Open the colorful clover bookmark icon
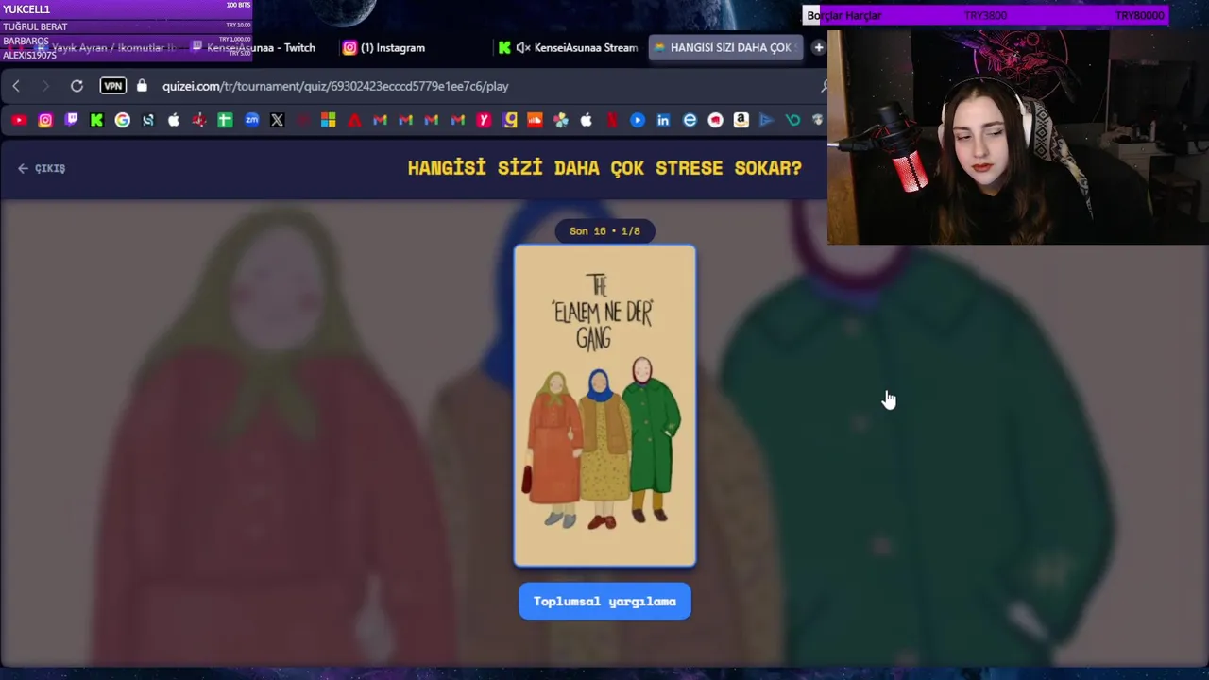This screenshot has width=1209, height=680. point(561,120)
